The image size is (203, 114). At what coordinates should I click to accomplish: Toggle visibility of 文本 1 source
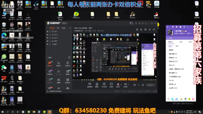click(47, 31)
